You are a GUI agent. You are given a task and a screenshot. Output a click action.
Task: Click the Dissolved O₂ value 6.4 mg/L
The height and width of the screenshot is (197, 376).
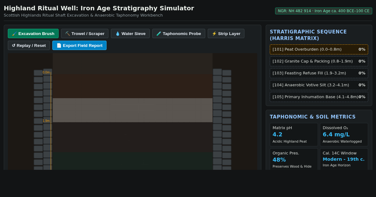336,134
